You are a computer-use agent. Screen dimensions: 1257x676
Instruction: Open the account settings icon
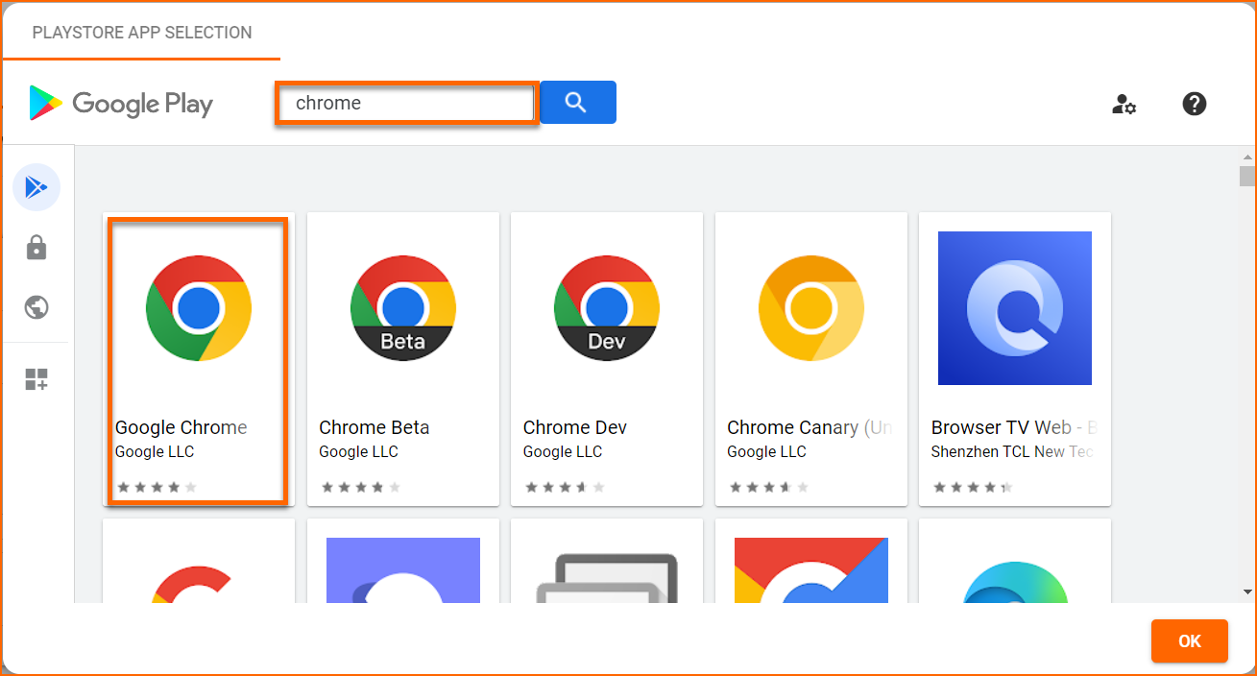coord(1124,104)
